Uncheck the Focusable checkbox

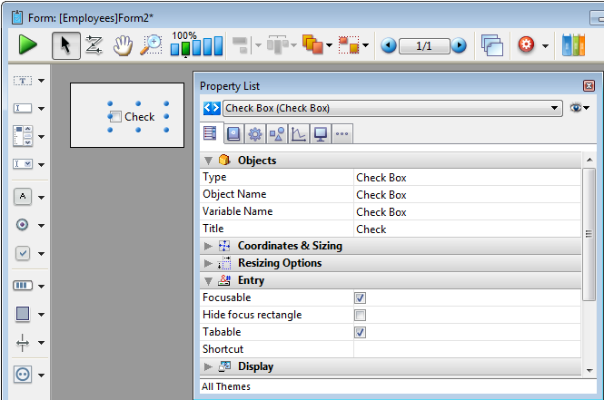tap(360, 298)
